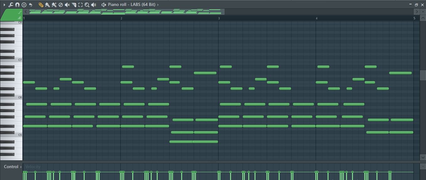Click the note overview minimap bar
Screen dimensions: 426x180
(x=127, y=12)
